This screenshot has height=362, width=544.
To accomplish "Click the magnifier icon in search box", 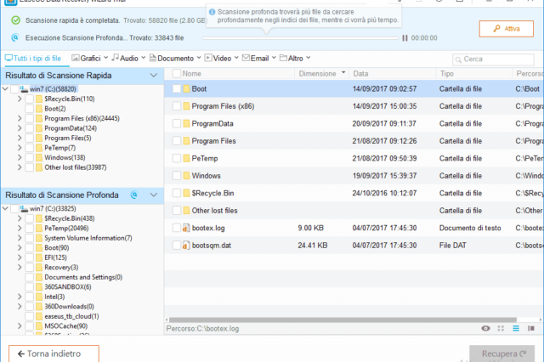I will pos(458,59).
